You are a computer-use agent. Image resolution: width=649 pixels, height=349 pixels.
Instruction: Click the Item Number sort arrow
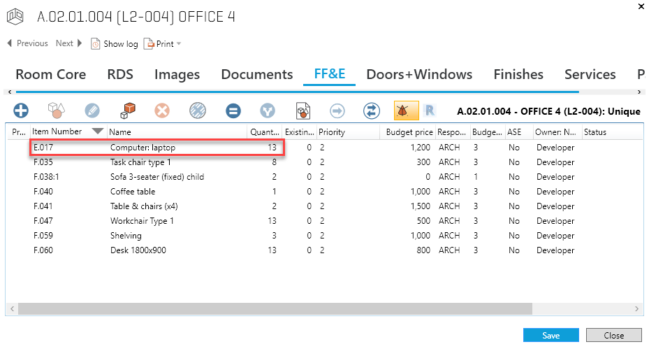tap(98, 131)
